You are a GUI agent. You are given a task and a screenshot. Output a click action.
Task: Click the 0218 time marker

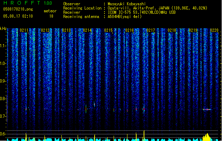tap(172, 30)
